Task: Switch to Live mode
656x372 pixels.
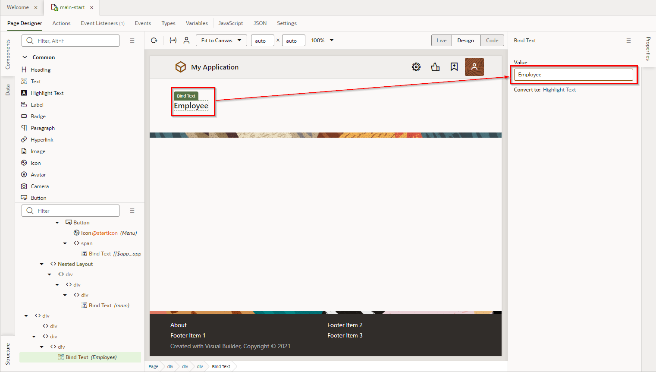Action: [x=441, y=41]
